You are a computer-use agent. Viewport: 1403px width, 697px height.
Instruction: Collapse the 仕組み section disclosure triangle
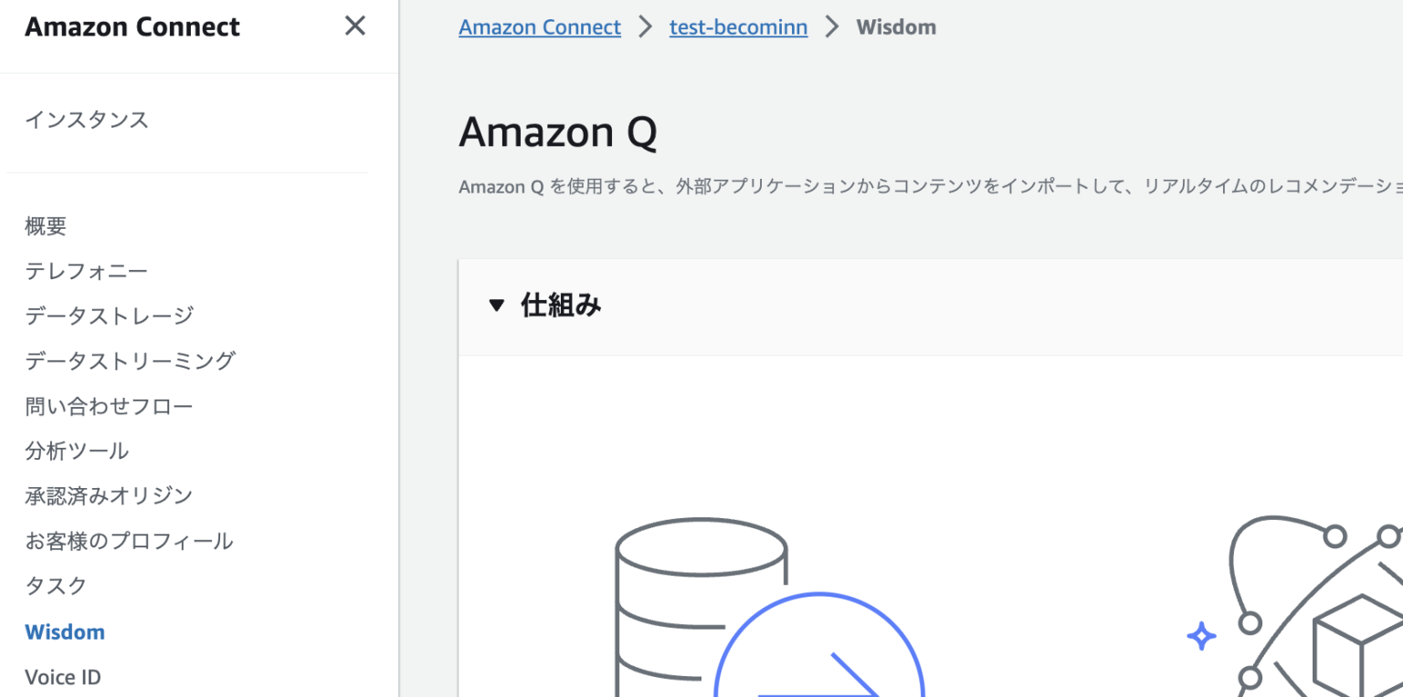point(497,305)
